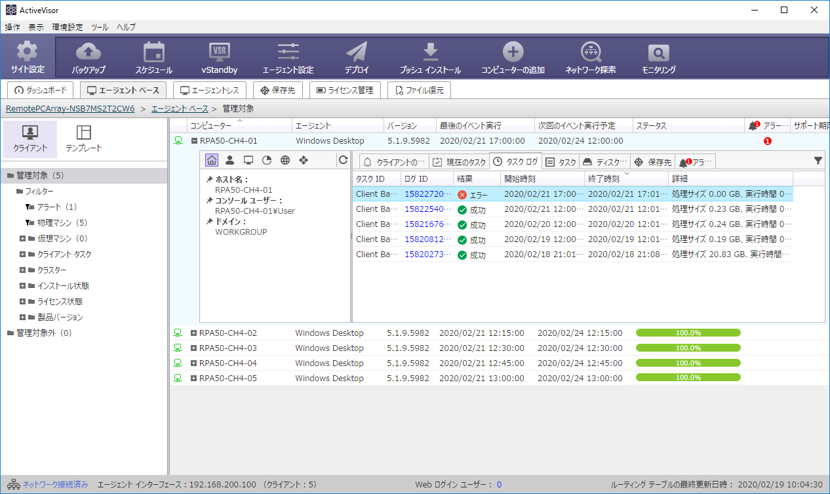Collapse the RPA50-CH4-01 row

click(194, 141)
